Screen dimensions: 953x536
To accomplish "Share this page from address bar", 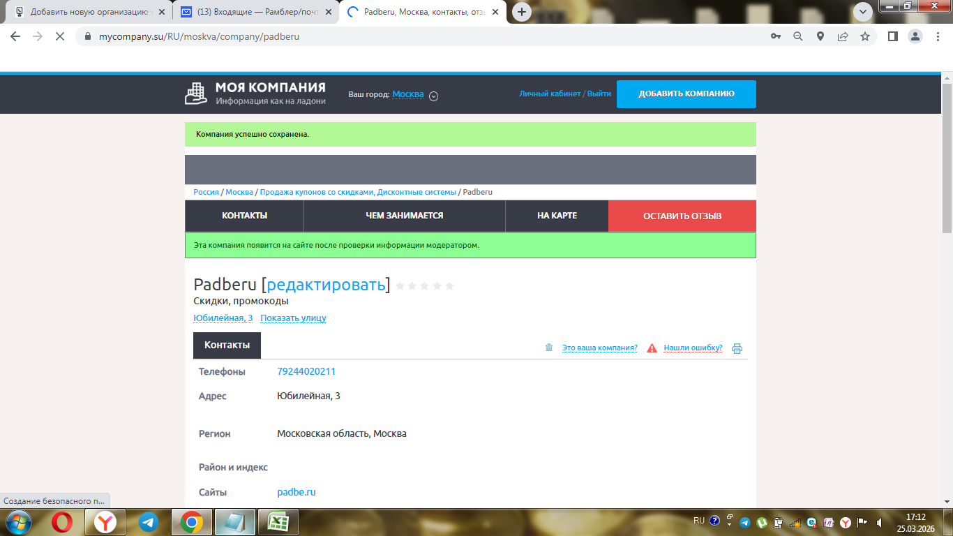I will (843, 36).
